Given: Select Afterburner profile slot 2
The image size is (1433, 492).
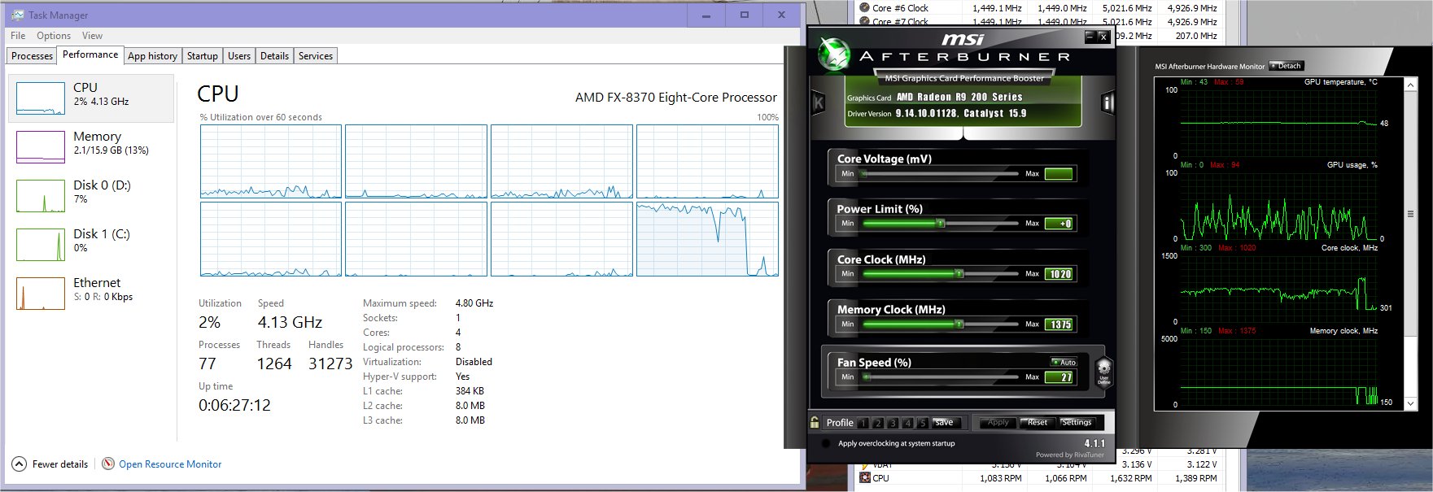Looking at the screenshot, I should 878,423.
